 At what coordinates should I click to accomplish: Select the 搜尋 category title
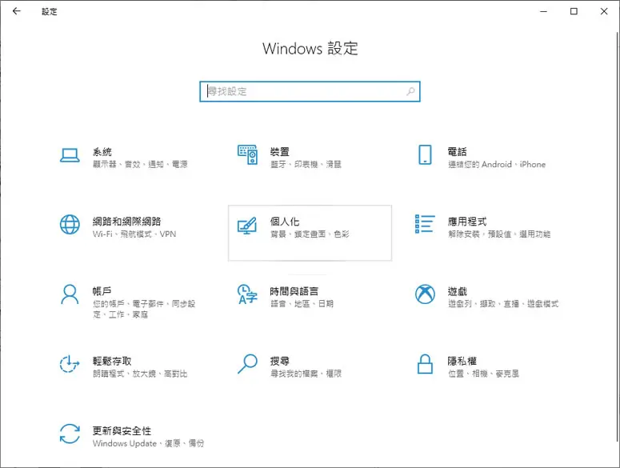coord(279,361)
